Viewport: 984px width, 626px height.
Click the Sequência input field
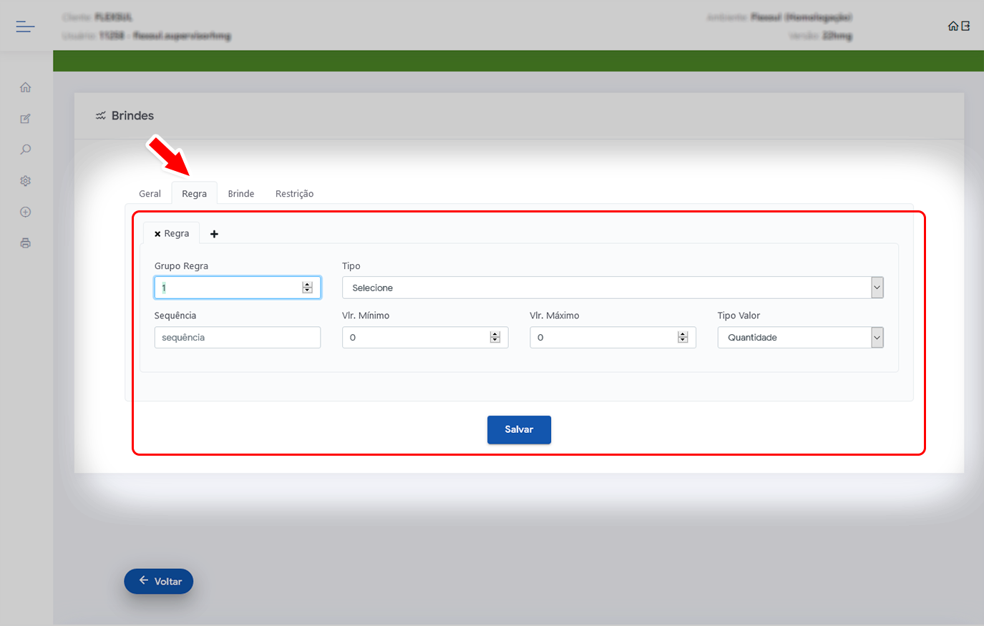coord(237,338)
